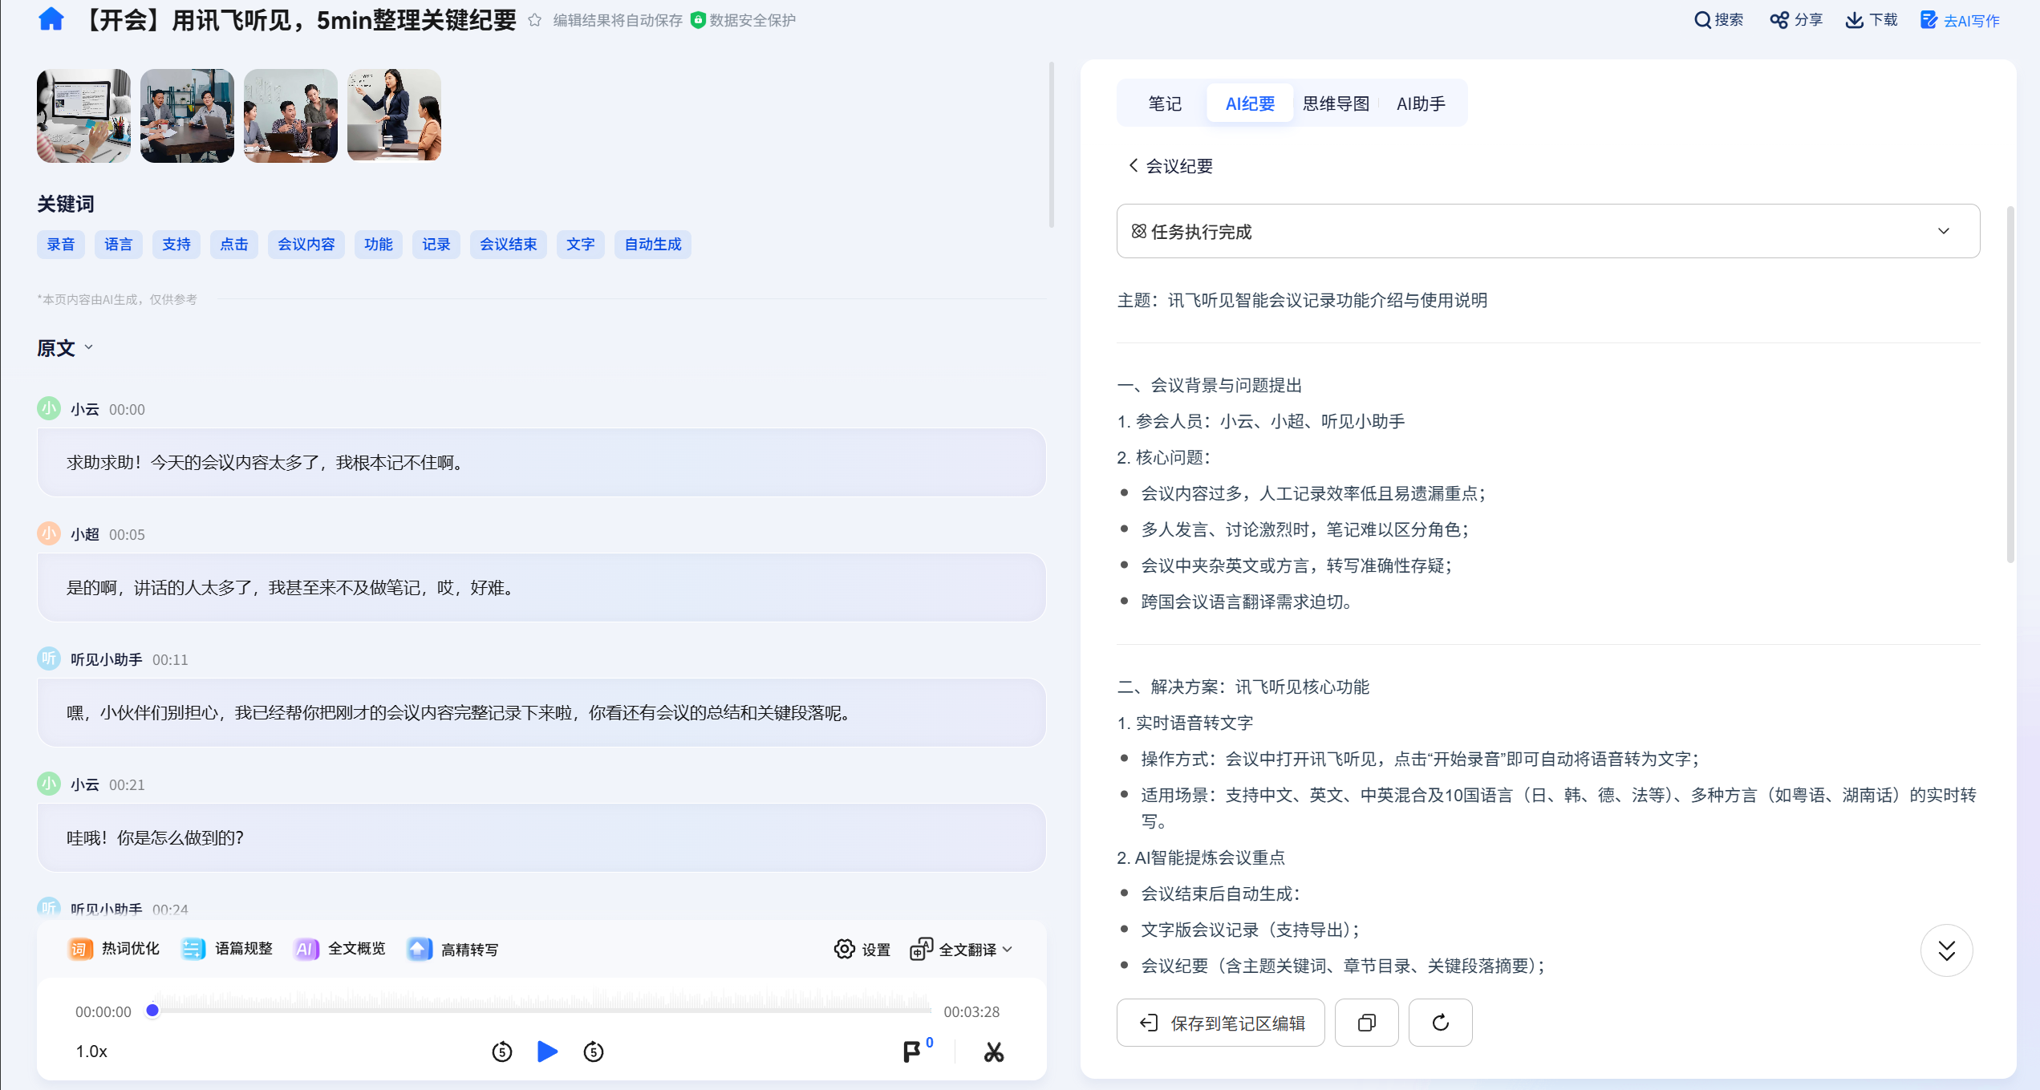
Task: Click timestamp 00:11 beside 听见小助手
Action: tap(170, 659)
